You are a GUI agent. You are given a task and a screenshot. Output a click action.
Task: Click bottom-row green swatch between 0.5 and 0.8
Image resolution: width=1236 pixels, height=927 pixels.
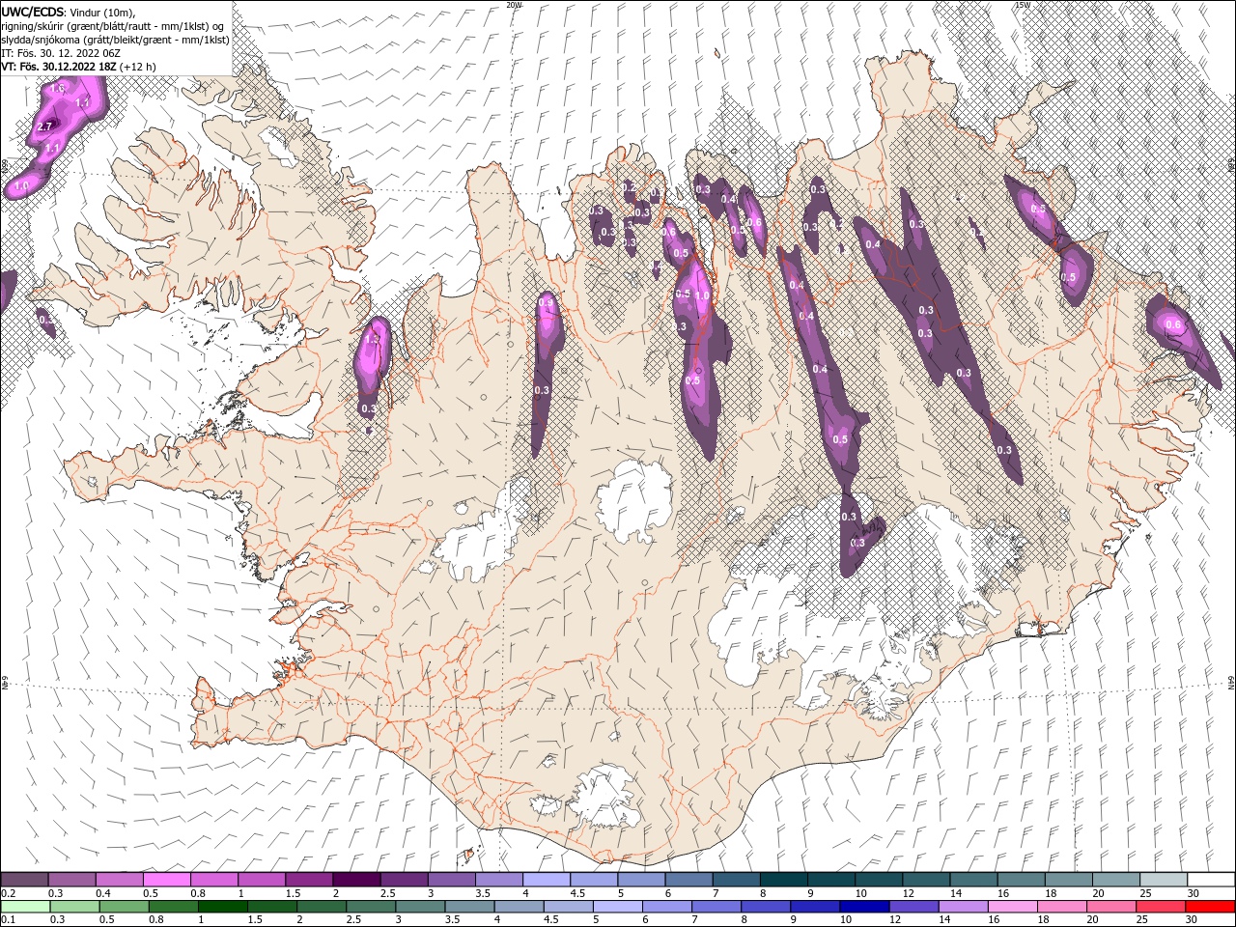coord(124,907)
